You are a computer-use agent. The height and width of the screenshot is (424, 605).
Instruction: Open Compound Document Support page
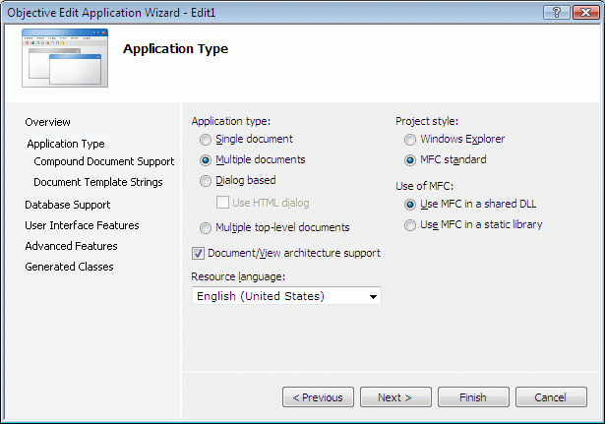(103, 161)
